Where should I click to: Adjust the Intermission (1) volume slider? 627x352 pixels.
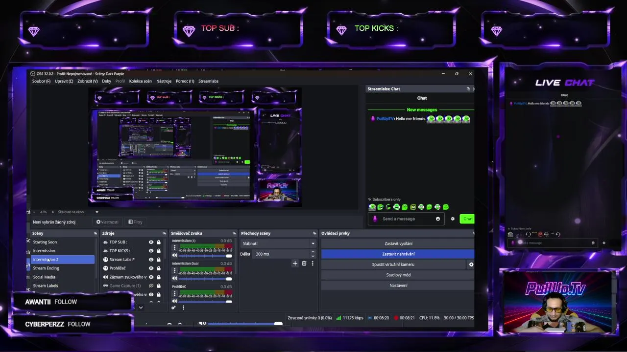(x=205, y=256)
